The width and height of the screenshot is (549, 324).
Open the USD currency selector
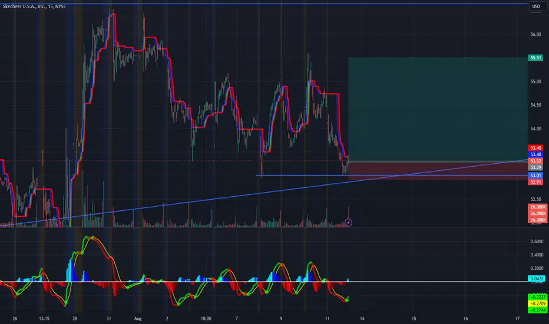pyautogui.click(x=536, y=6)
